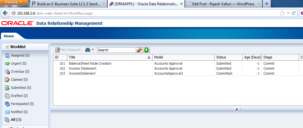Select the DRMAPP1 Oracle Data Relationship tab

click(146, 4)
